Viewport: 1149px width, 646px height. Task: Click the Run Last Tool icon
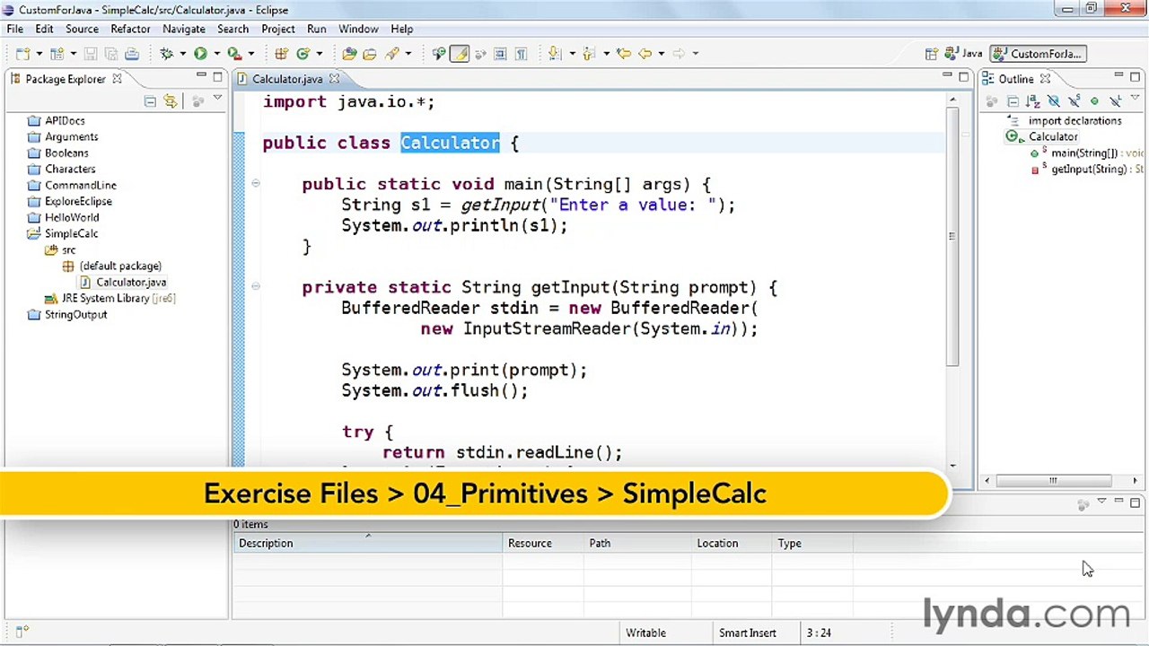point(233,54)
